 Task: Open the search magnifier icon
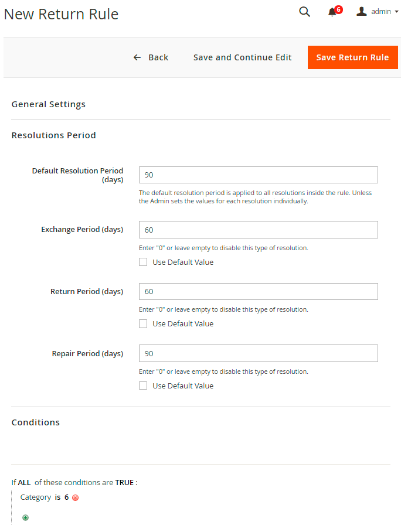tap(304, 12)
